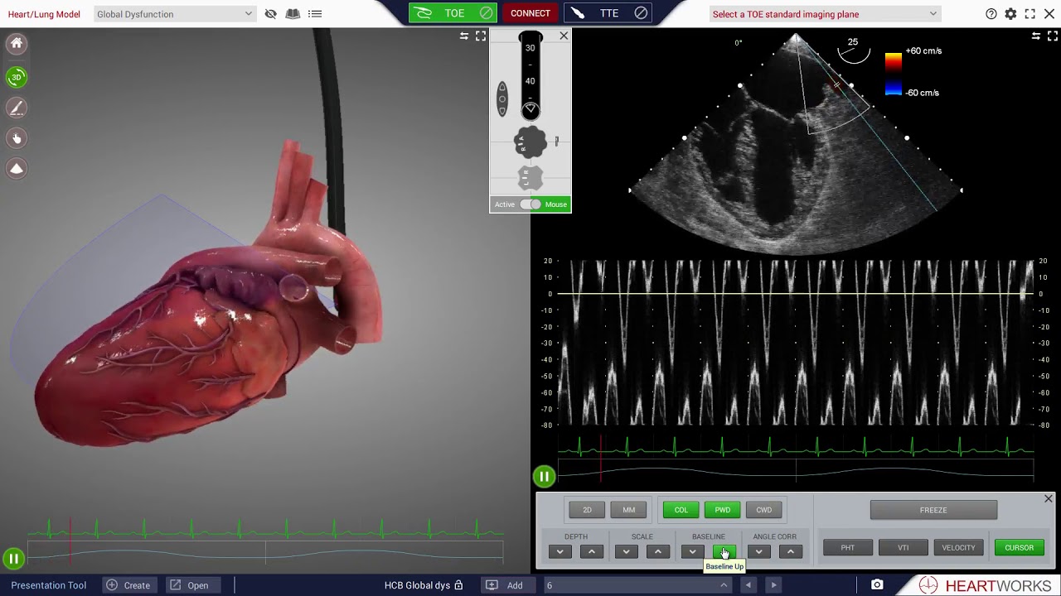
Task: Enter fullscreen with the top bar icon
Action: (1030, 14)
